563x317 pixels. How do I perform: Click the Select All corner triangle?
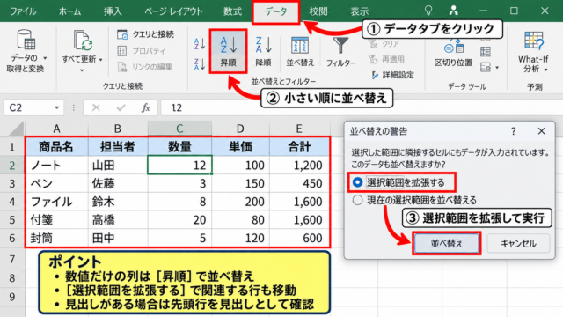click(16, 129)
